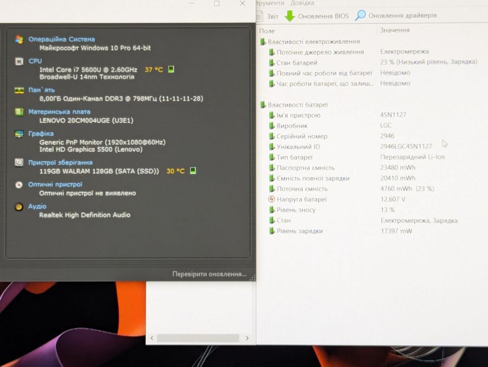Close the Speccy window
This screenshot has width=488, height=367.
click(242, 3)
